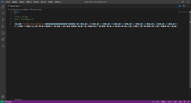Open the Run and Debug view

coord(3,26)
